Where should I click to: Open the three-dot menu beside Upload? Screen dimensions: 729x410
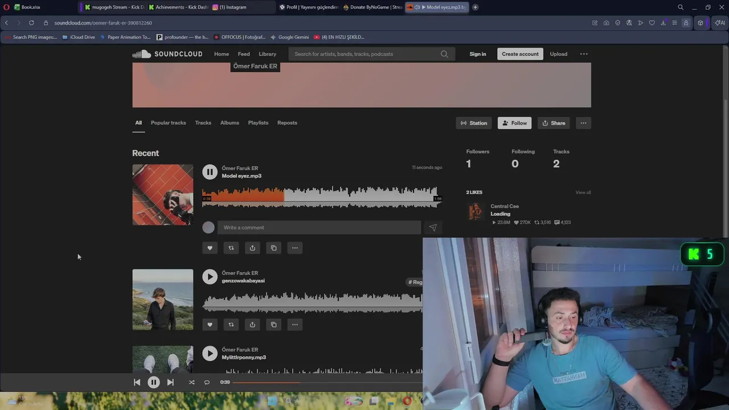point(584,54)
